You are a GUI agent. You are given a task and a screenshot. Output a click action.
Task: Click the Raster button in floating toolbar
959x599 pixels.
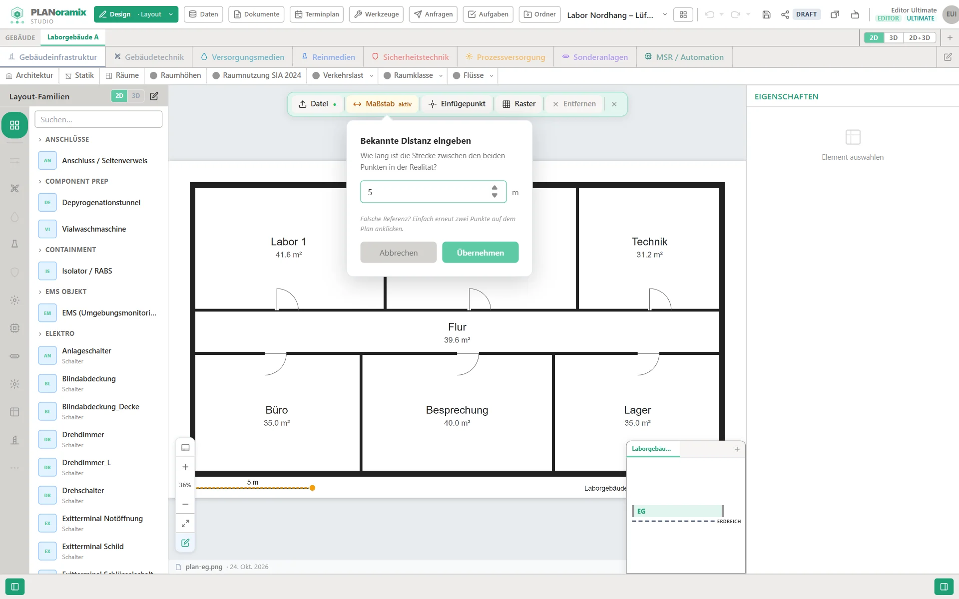pos(519,104)
